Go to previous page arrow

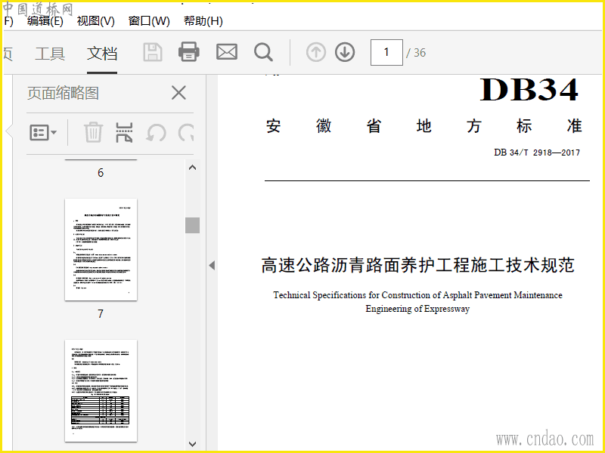click(x=316, y=52)
